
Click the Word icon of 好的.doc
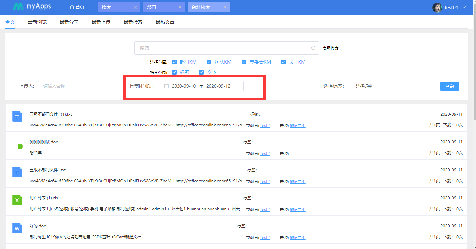17,228
